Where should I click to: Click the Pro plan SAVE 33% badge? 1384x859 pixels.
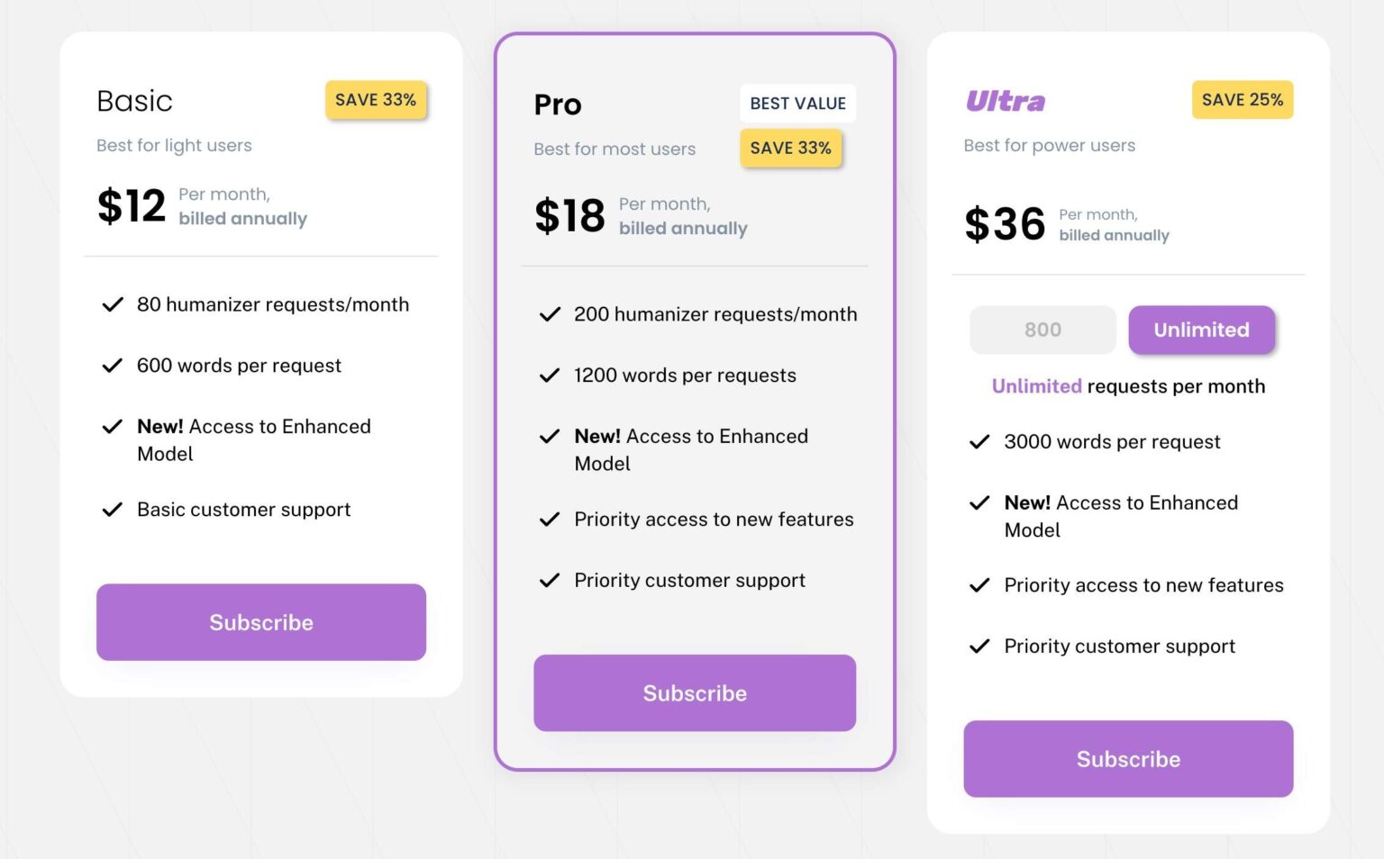(790, 148)
